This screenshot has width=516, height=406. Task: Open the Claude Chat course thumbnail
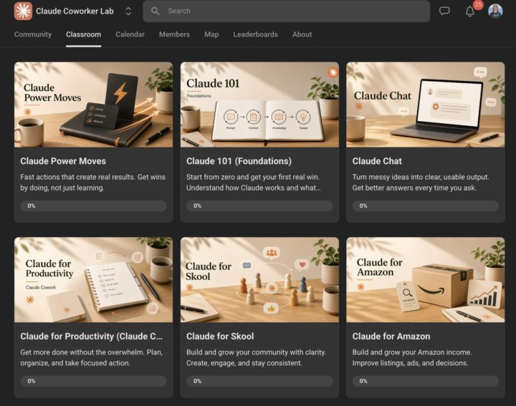click(x=426, y=105)
